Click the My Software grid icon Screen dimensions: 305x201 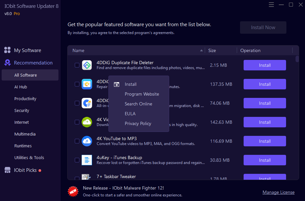pos(8,50)
